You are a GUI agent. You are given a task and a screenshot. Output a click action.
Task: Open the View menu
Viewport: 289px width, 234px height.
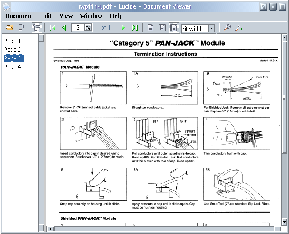tap(66, 16)
